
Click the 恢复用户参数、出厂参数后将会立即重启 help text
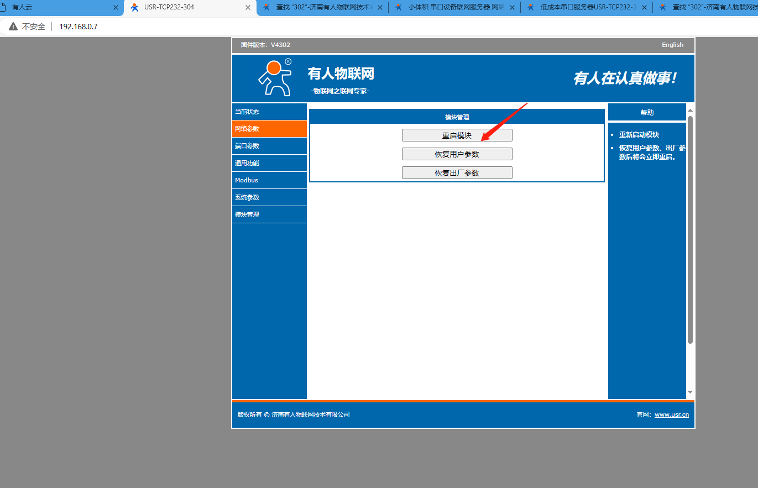pos(652,153)
